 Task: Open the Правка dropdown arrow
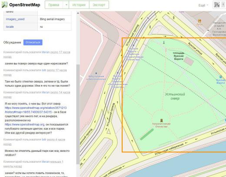click(x=66, y=5)
